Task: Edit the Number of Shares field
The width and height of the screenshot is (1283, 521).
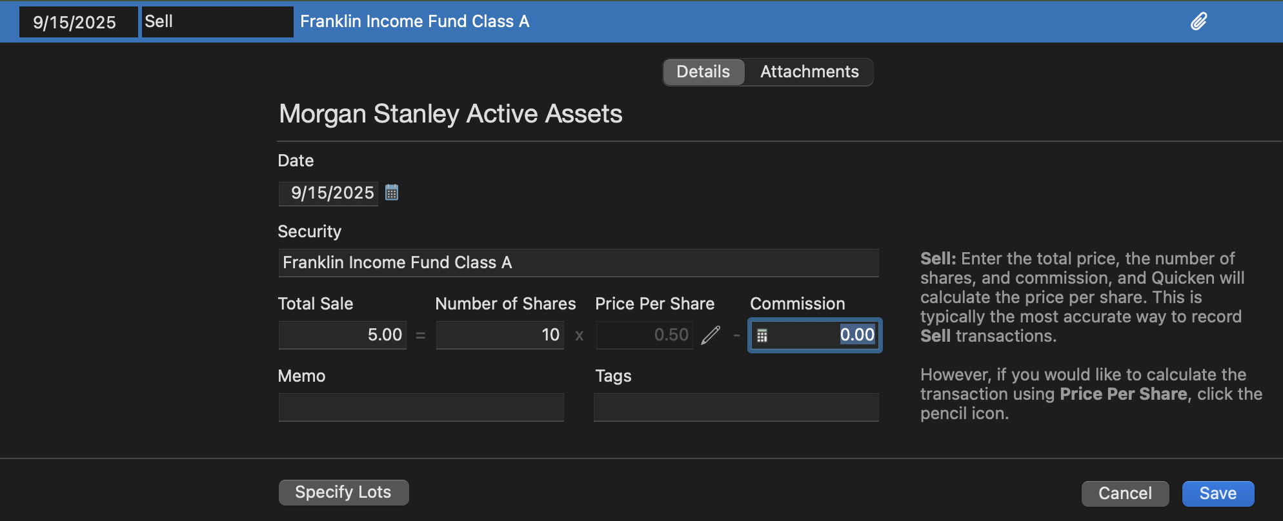Action: [x=500, y=335]
